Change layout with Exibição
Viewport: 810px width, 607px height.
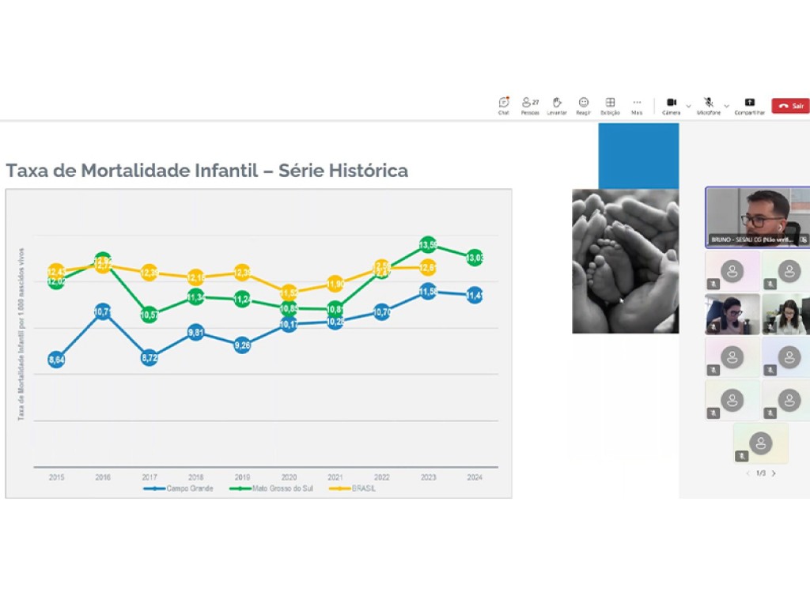(610, 105)
